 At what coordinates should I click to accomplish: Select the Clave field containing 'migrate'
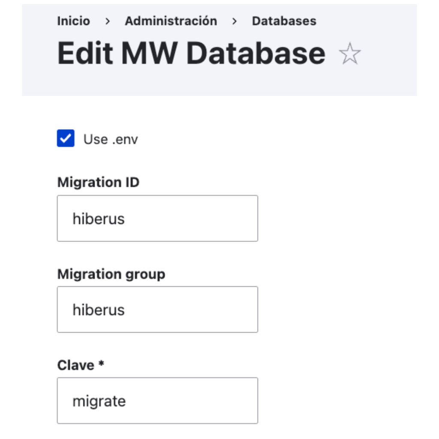pos(157,401)
